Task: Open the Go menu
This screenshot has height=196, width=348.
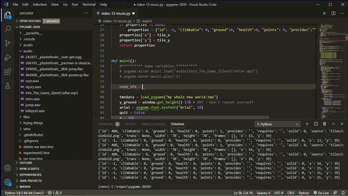Action: coord(65,4)
